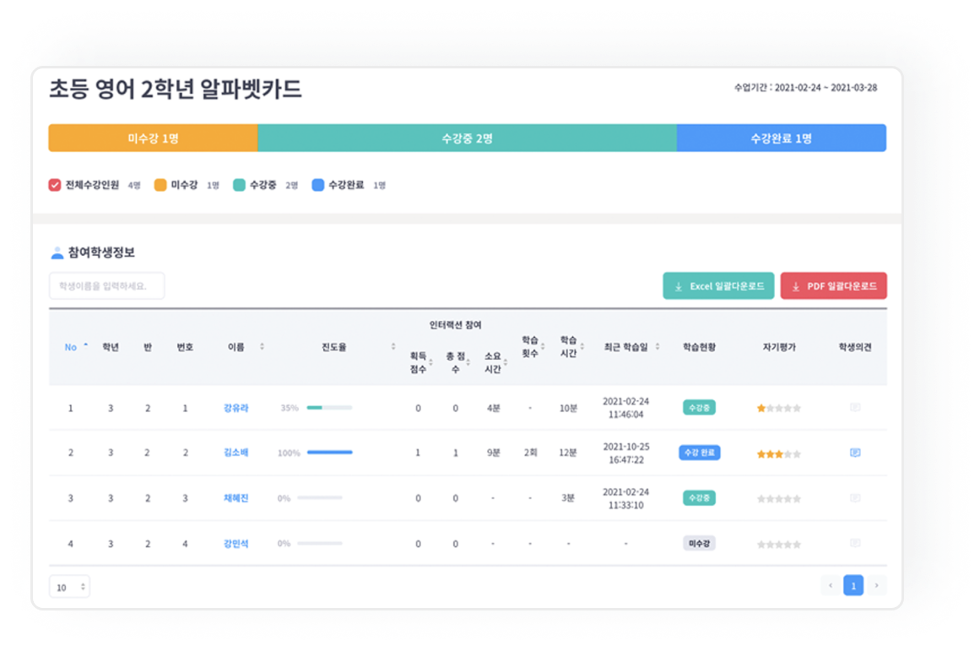
Task: Click the 100% progress bar for 김소배
Action: tap(329, 453)
